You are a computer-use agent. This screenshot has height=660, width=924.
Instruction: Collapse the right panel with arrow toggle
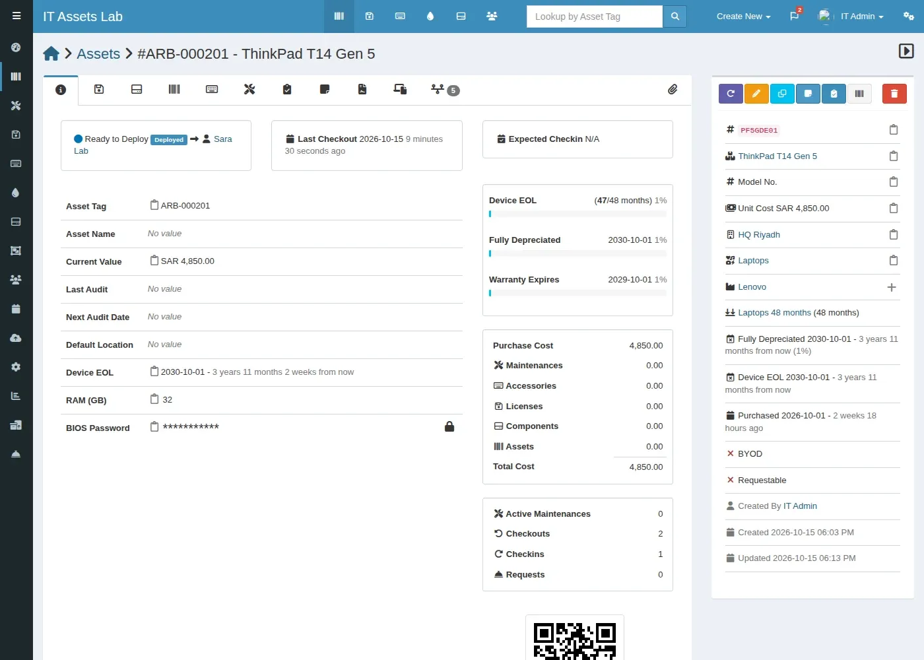pos(906,51)
